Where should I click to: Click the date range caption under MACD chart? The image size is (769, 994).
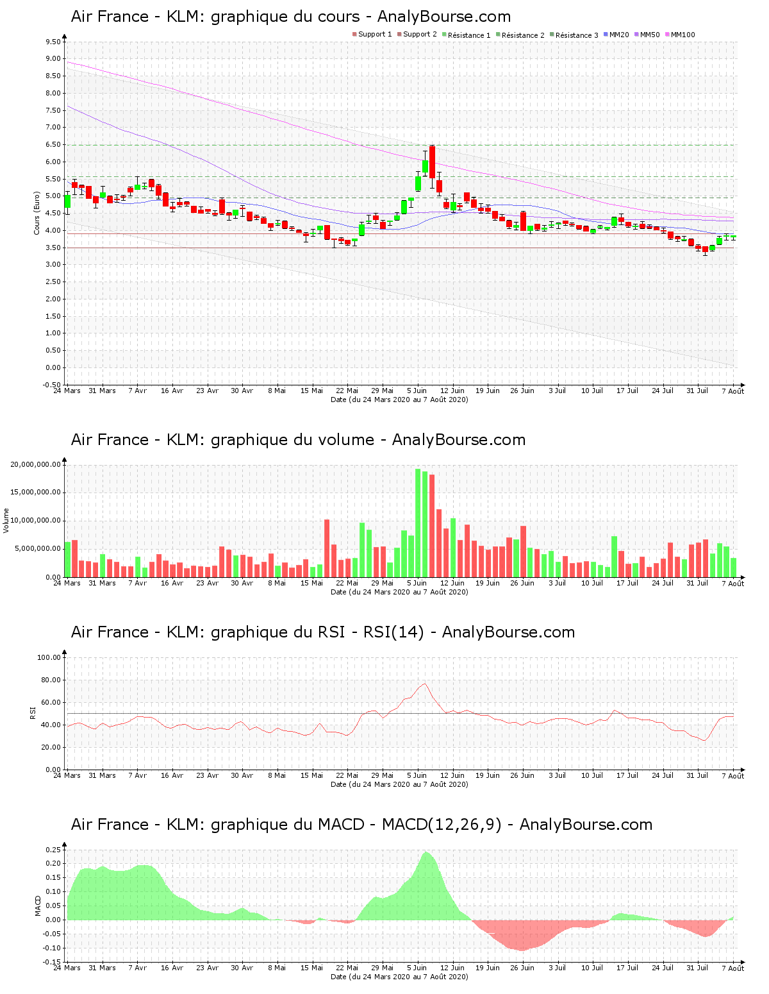pyautogui.click(x=399, y=977)
